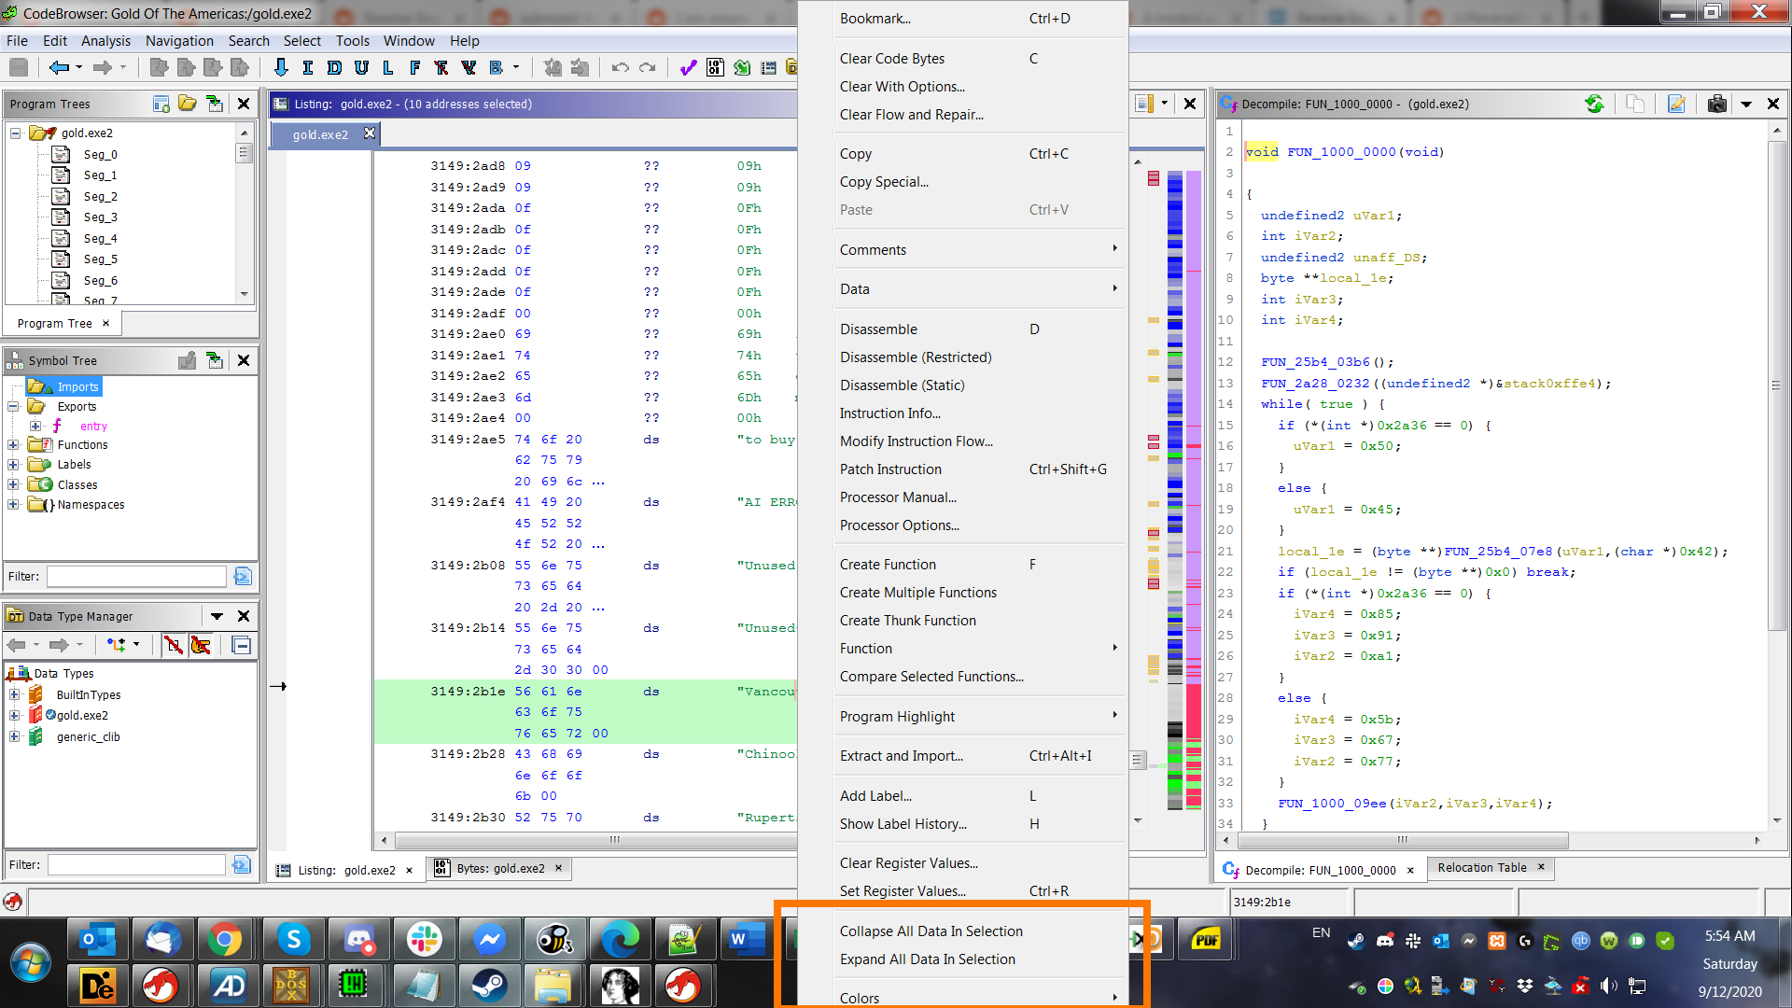Collapse gold.exe2 root in Program Trees
Viewport: 1792px width, 1008px height.
click(15, 133)
